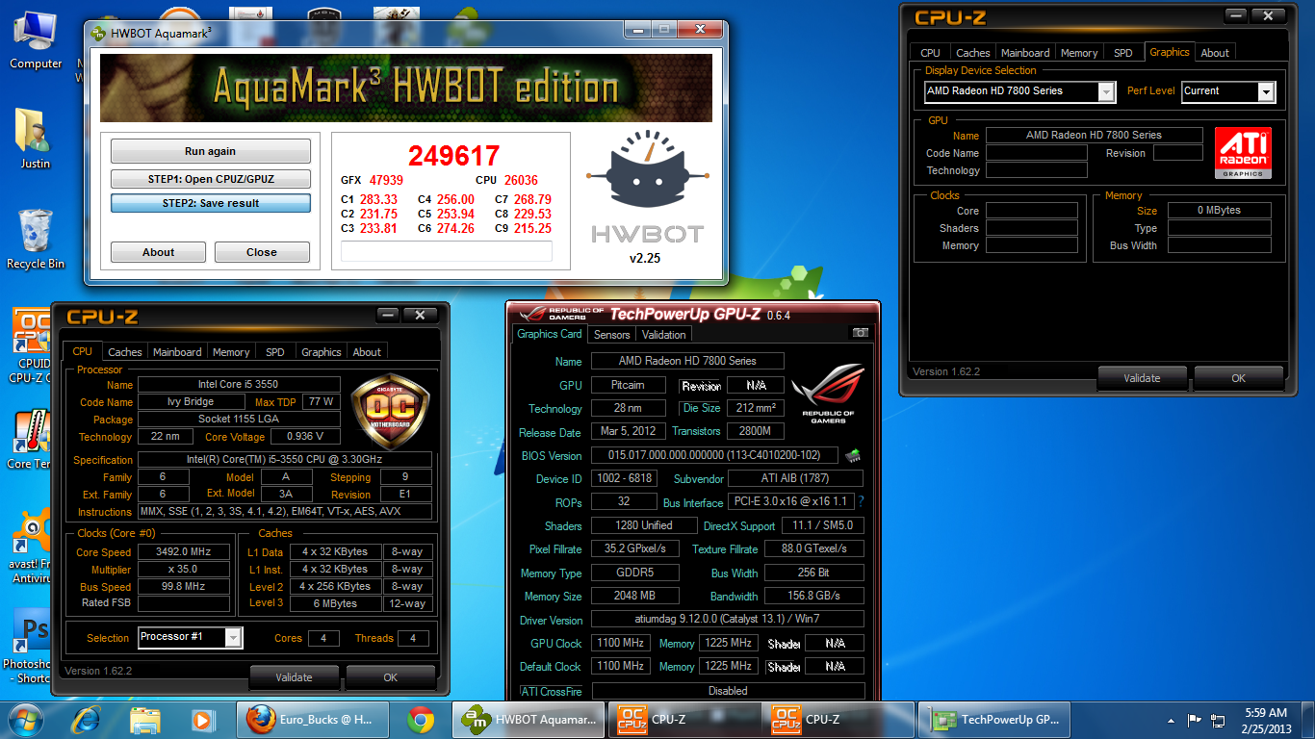Click ATI CrossFire Disabled field
Viewport: 1315px width, 739px height.
tap(727, 691)
